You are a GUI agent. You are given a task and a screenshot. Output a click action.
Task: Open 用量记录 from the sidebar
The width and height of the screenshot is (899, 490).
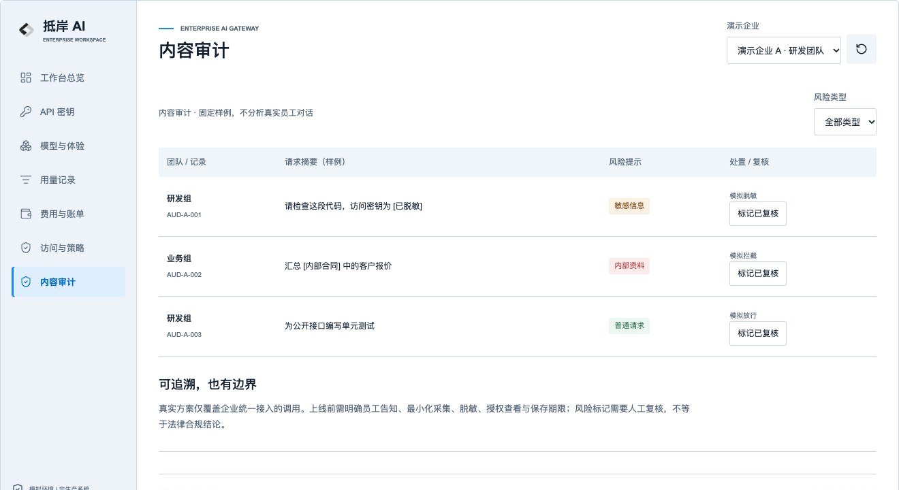(x=69, y=180)
